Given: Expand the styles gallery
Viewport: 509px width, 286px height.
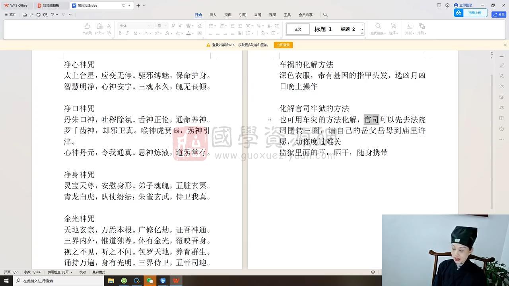Looking at the screenshot, I should (x=362, y=33).
